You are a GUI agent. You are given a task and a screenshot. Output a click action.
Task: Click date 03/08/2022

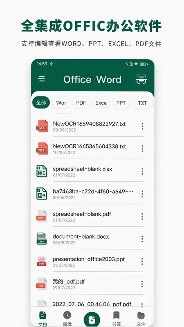64,242
